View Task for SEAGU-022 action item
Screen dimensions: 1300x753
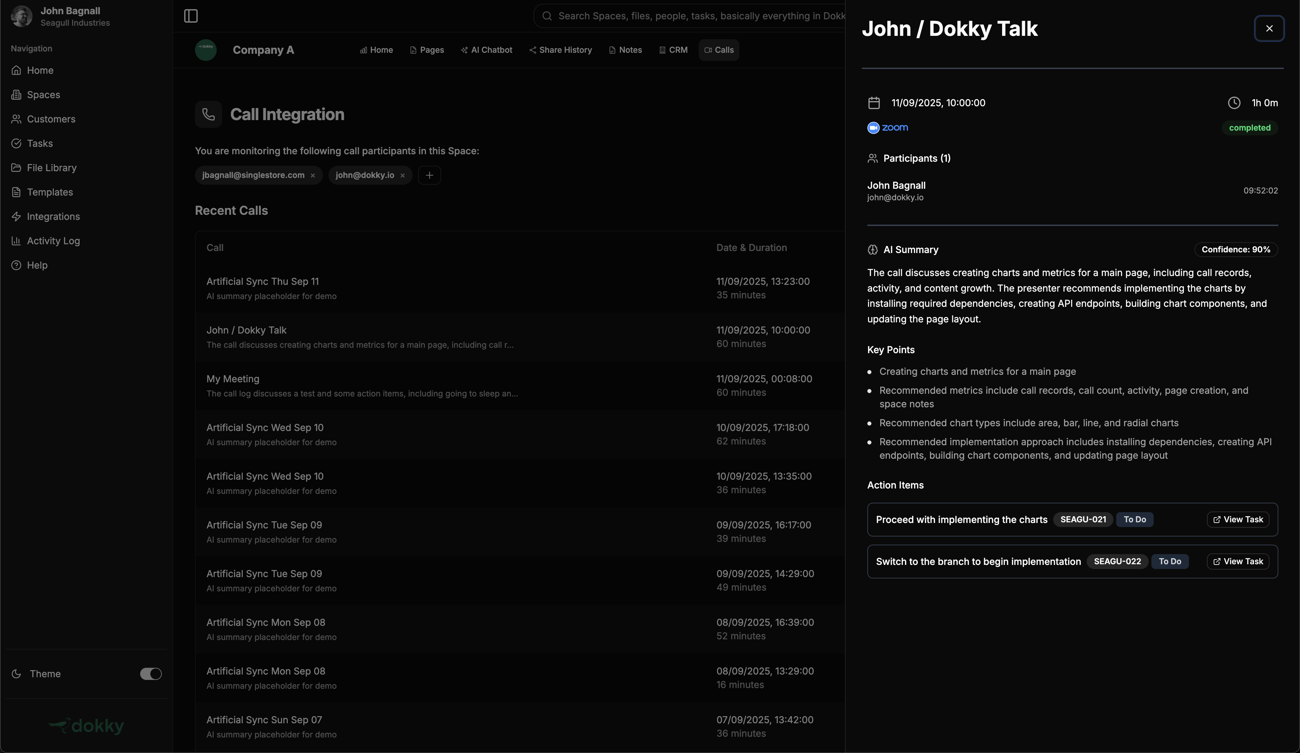1238,561
